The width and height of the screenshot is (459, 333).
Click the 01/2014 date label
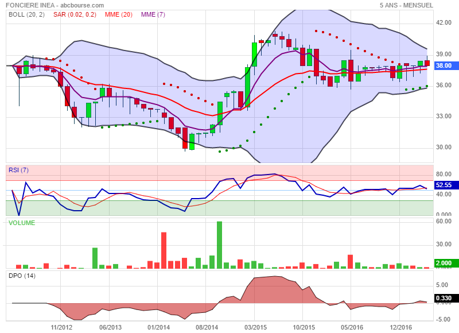click(158, 327)
